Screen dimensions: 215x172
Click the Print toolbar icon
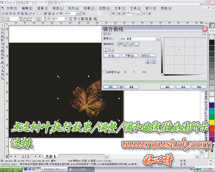click(14, 13)
